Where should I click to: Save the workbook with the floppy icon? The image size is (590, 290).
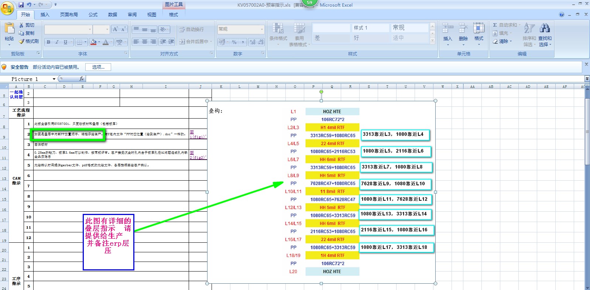pos(21,5)
